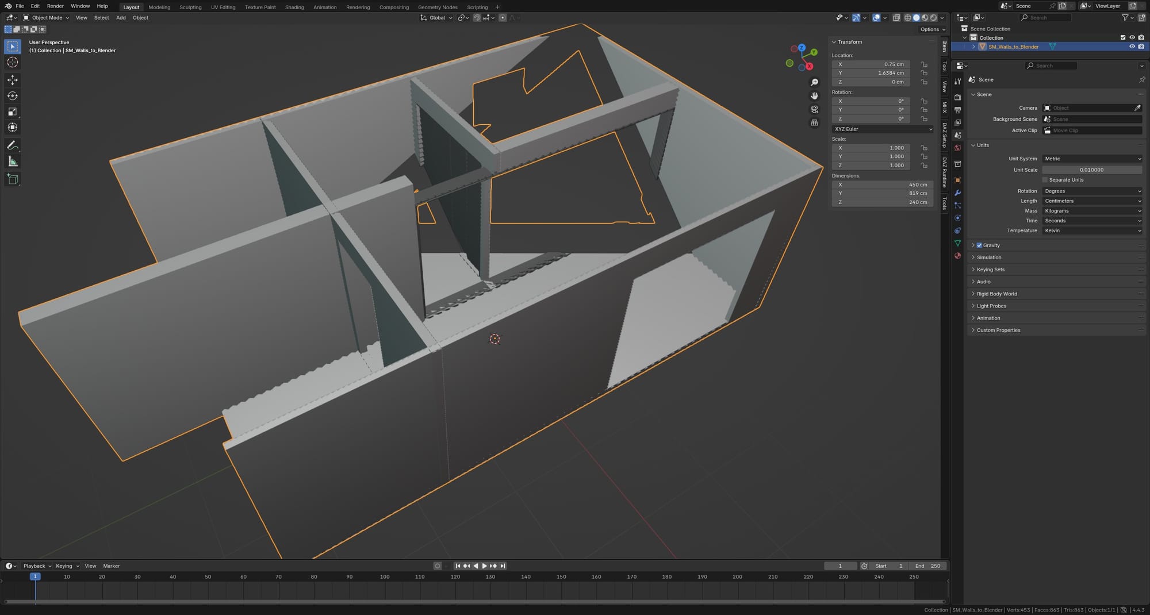Open Temperature Kelvin dropdown
1150x615 pixels.
click(x=1092, y=230)
